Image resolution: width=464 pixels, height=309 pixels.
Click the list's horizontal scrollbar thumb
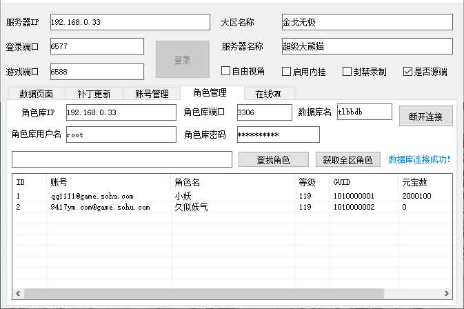coord(204,294)
